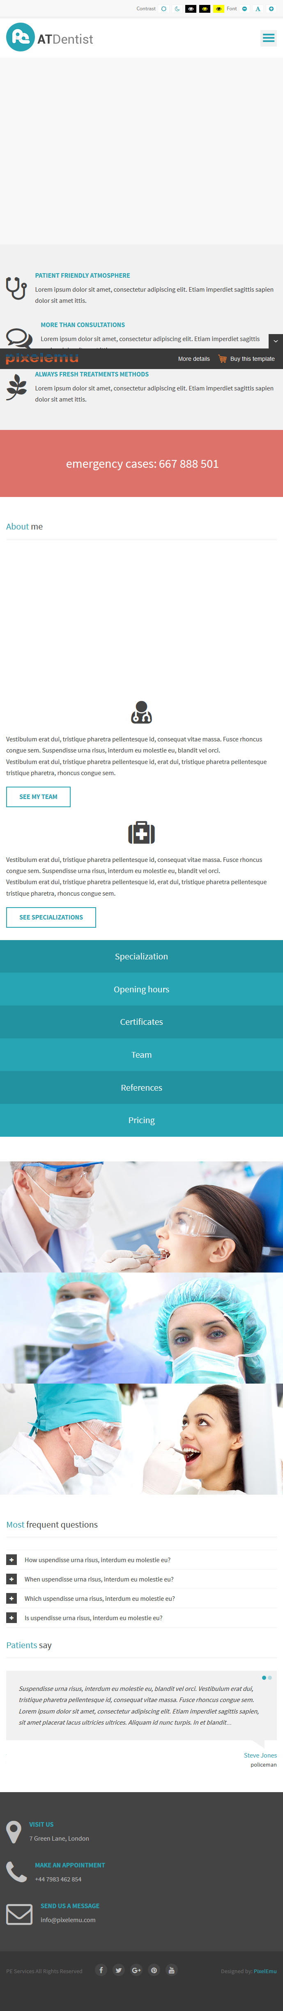This screenshot has width=283, height=2011.
Task: Select second testimonial slider dot
Action: tap(270, 1677)
